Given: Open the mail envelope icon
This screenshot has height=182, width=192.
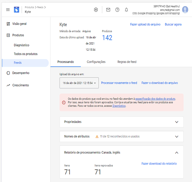Looking at the screenshot, I should click(108, 9).
